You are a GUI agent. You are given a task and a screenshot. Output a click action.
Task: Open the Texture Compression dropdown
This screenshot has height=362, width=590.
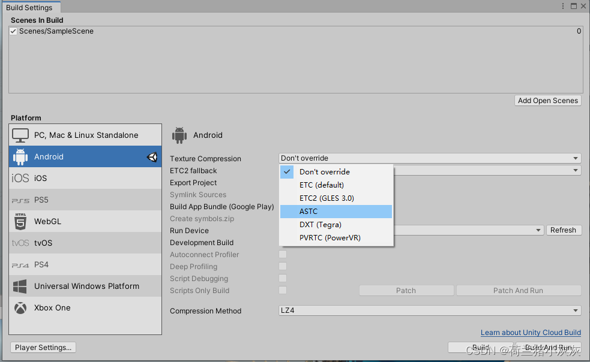coord(430,158)
